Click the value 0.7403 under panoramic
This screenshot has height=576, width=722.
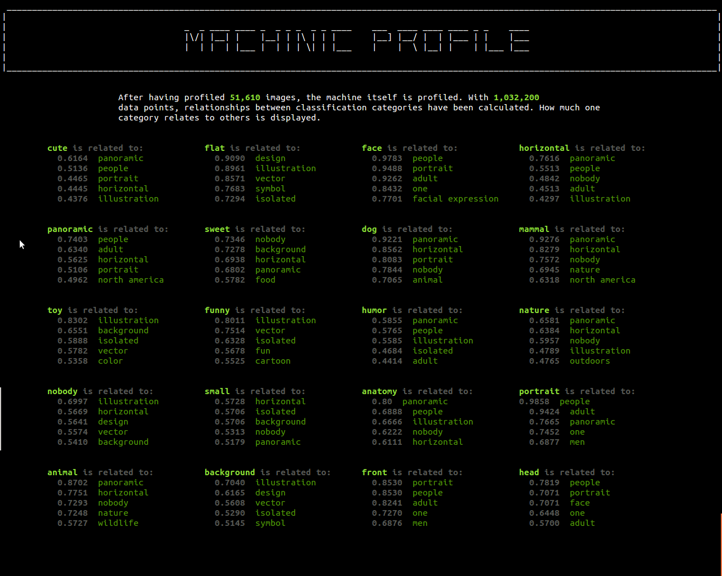(73, 239)
